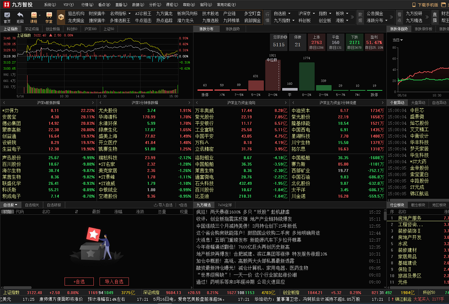
Task: Open the 课程 toolbar icon
Action: [x=34, y=17]
